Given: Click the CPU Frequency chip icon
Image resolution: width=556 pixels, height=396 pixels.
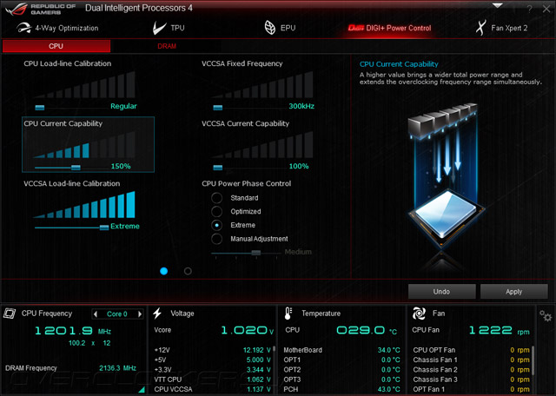Looking at the screenshot, I should tap(10, 313).
